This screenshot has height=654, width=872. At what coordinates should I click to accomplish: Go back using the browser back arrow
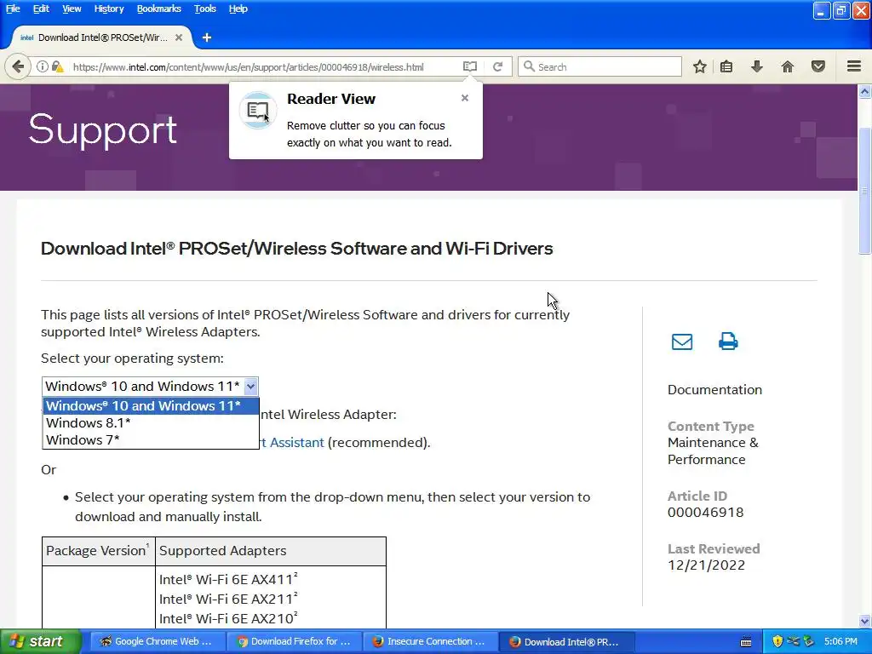(x=18, y=66)
